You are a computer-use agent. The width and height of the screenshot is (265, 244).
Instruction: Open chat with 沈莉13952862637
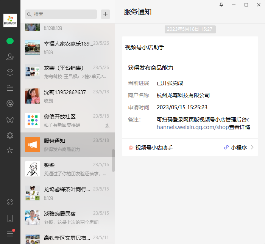pyautogui.click(x=68, y=96)
